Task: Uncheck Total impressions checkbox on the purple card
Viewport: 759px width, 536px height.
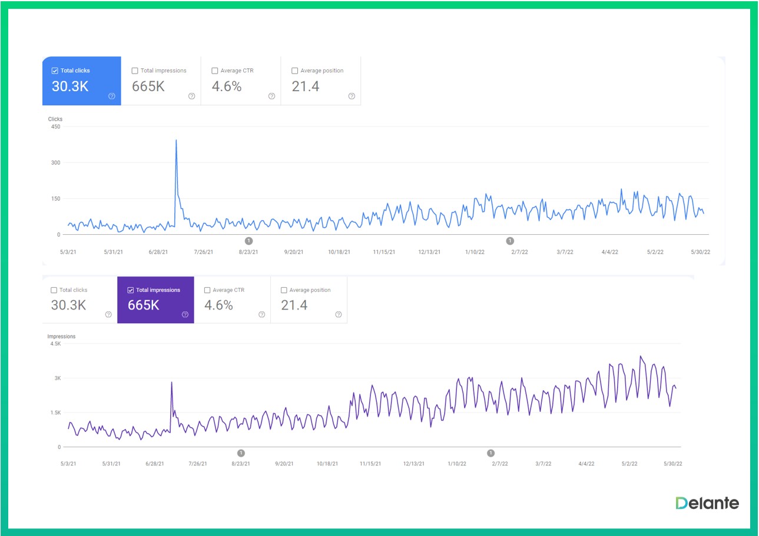Action: coord(130,290)
